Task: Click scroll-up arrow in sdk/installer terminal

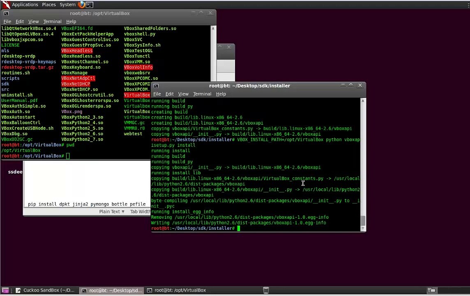Action: pyautogui.click(x=363, y=101)
